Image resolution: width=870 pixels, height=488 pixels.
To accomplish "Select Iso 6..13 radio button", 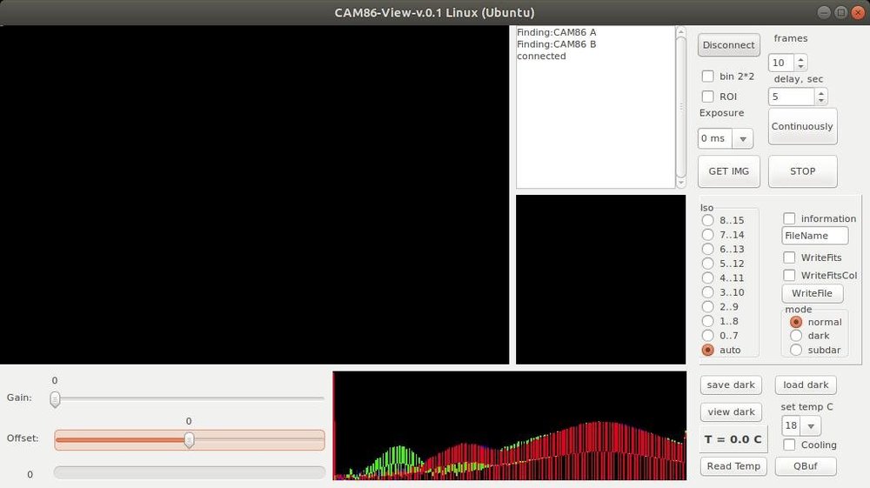I will point(707,249).
